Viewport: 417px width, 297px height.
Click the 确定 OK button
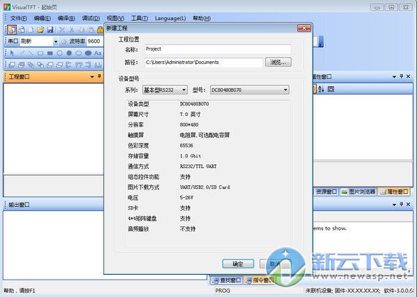click(x=238, y=264)
